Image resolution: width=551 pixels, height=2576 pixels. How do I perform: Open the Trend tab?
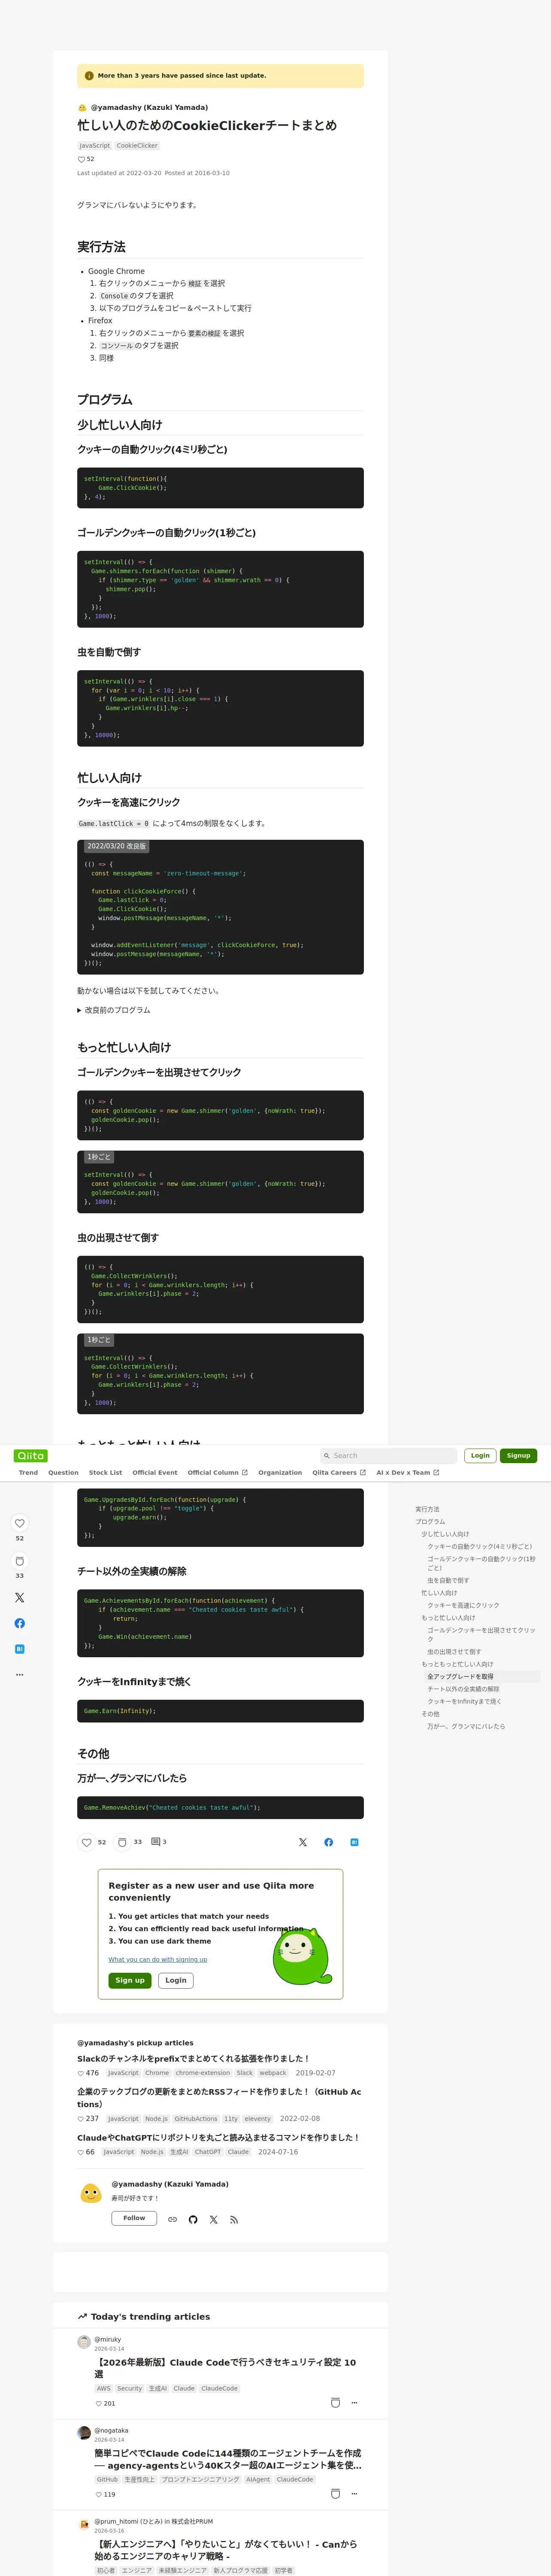coord(28,1472)
